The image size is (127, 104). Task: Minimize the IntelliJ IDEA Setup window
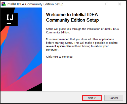tap(94, 4)
